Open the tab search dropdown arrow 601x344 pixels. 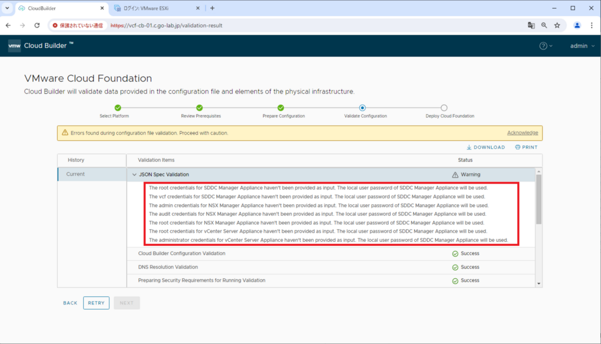(7, 8)
